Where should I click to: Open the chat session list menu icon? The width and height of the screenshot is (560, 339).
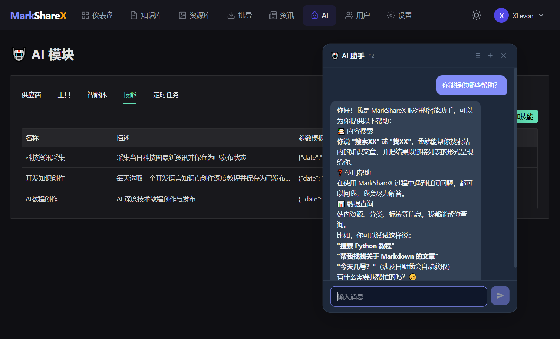tap(478, 56)
